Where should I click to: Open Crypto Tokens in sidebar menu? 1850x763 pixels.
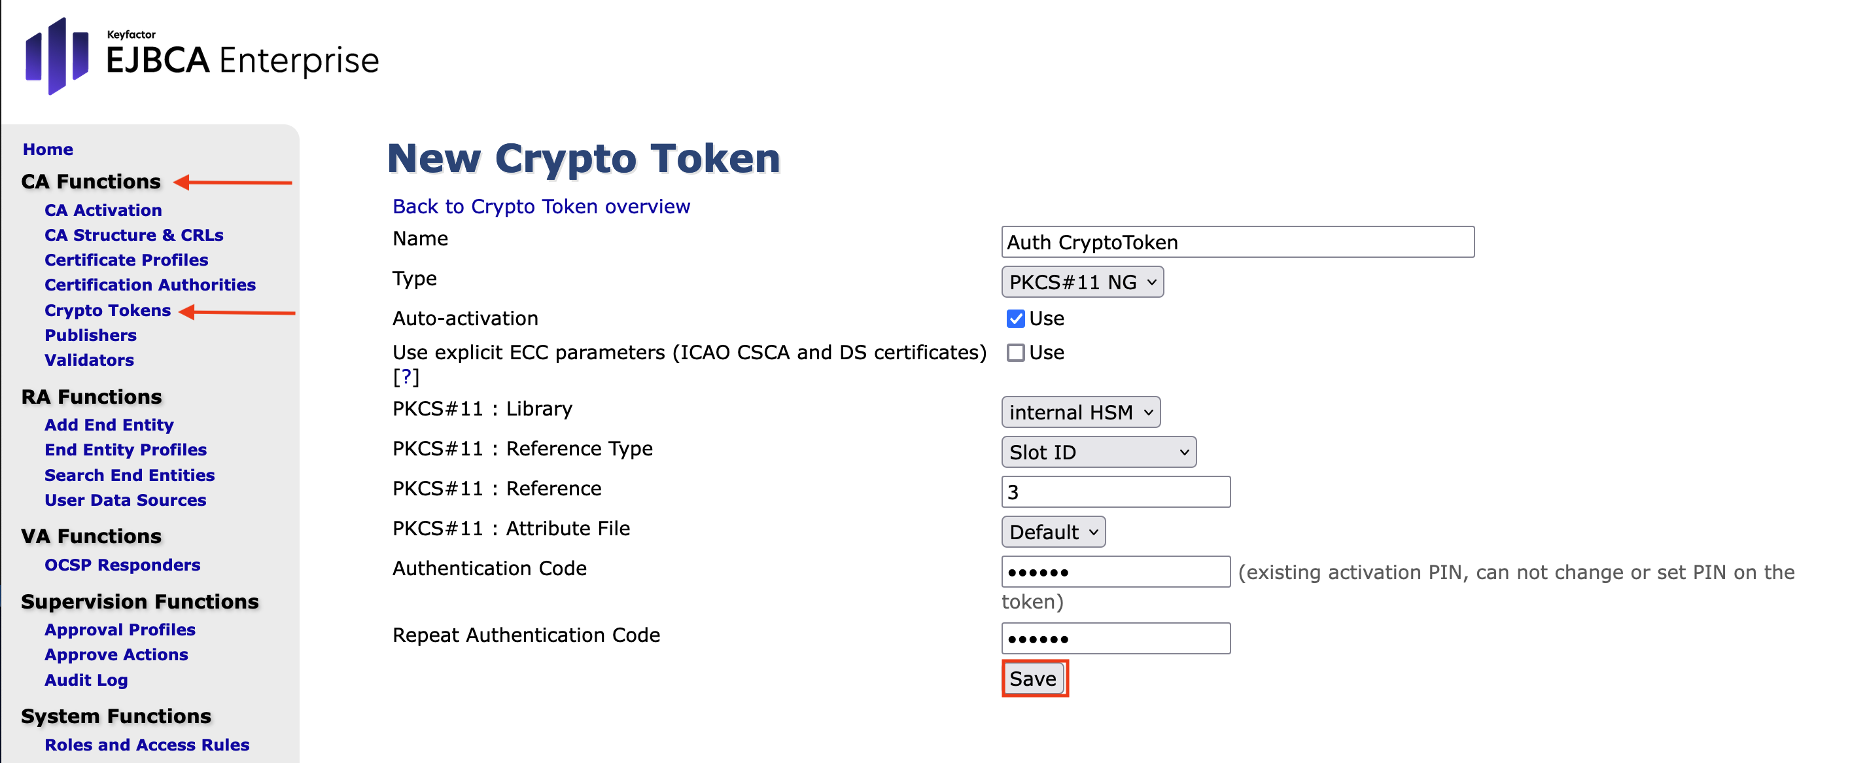pos(108,310)
